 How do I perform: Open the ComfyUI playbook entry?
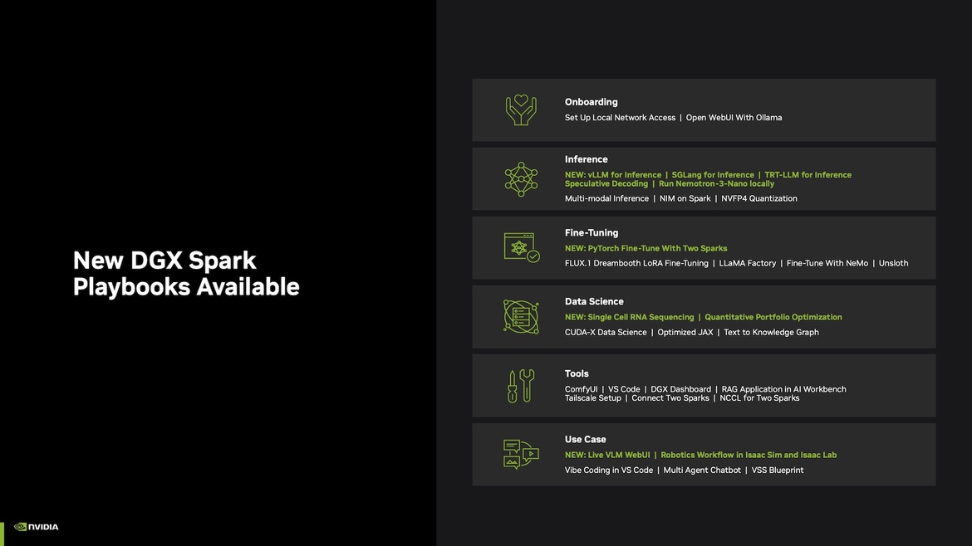pos(581,388)
